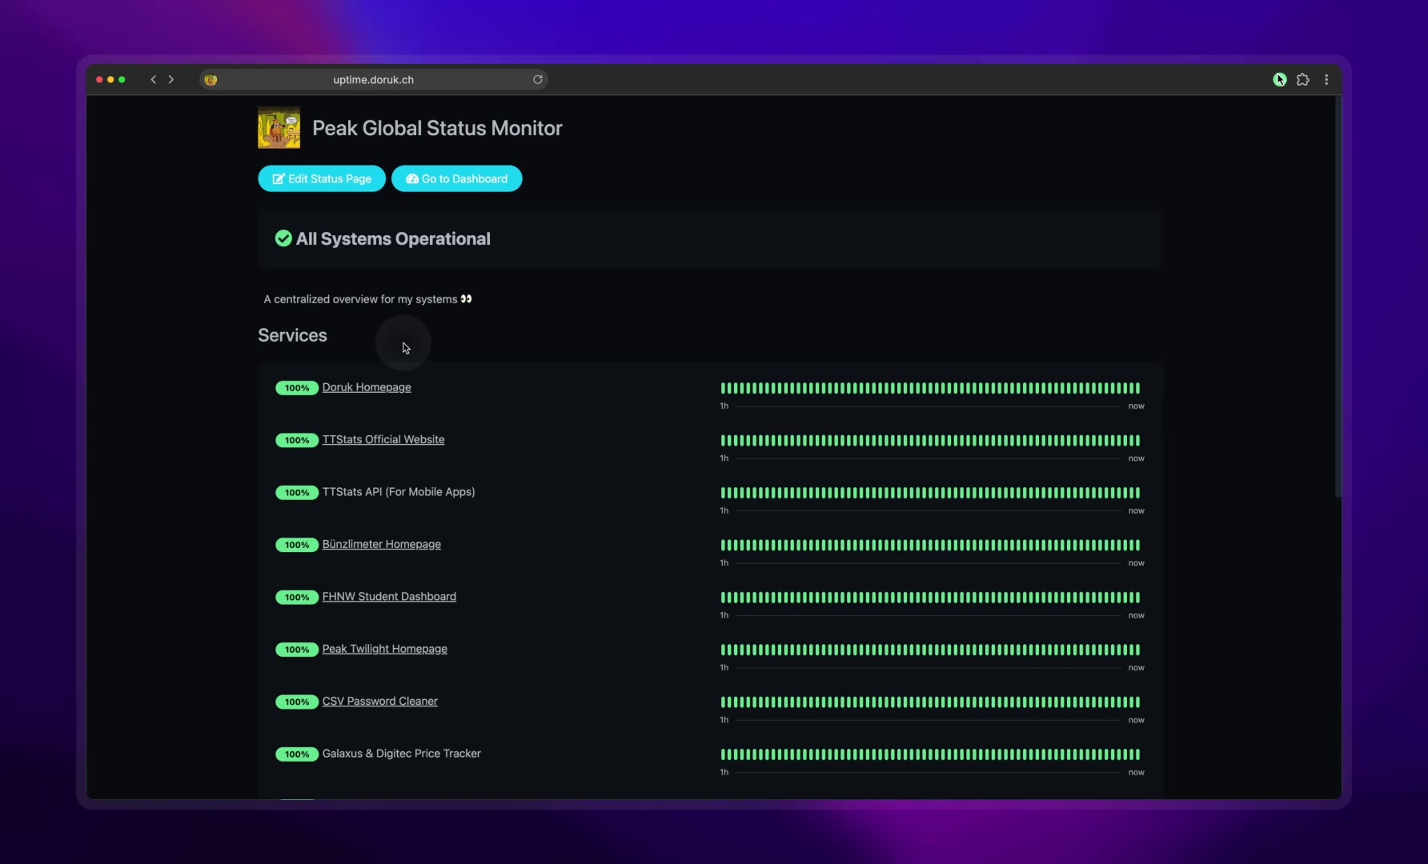Click the browser forward arrow
1428x864 pixels.
pos(170,79)
